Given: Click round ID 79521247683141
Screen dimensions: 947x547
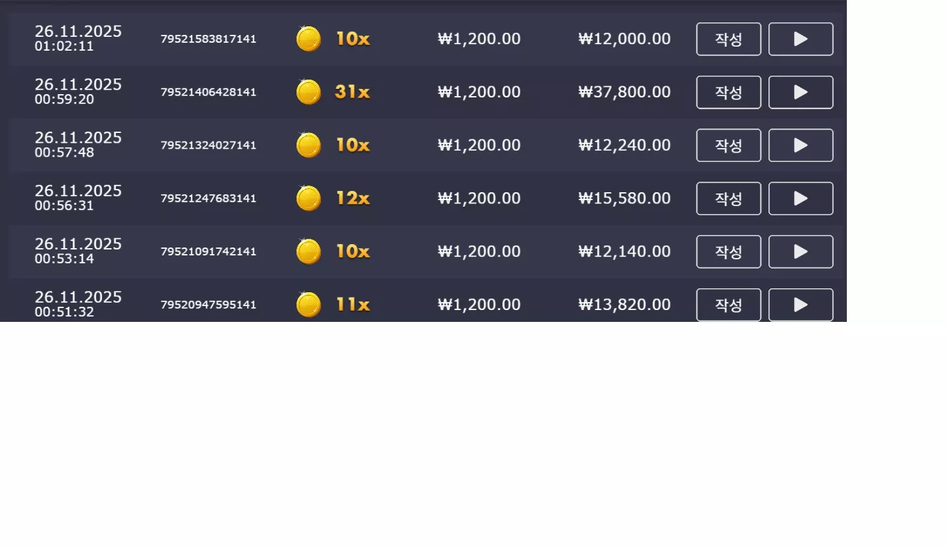Looking at the screenshot, I should (208, 199).
